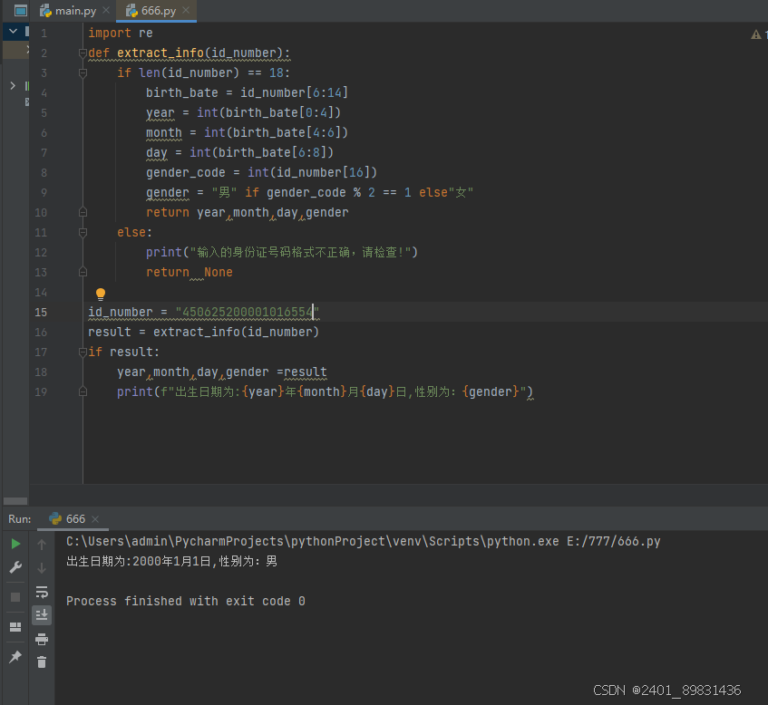This screenshot has width=768, height=705.
Task: Open the warning inspection indicator
Action: tap(756, 34)
